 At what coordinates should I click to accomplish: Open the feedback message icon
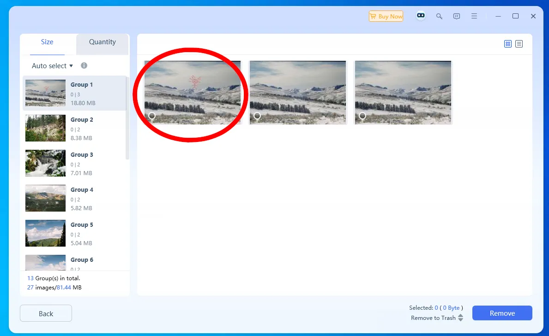[x=457, y=16]
